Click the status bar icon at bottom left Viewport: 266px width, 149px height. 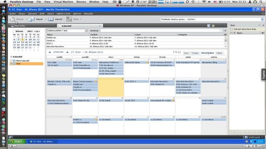tap(10, 137)
